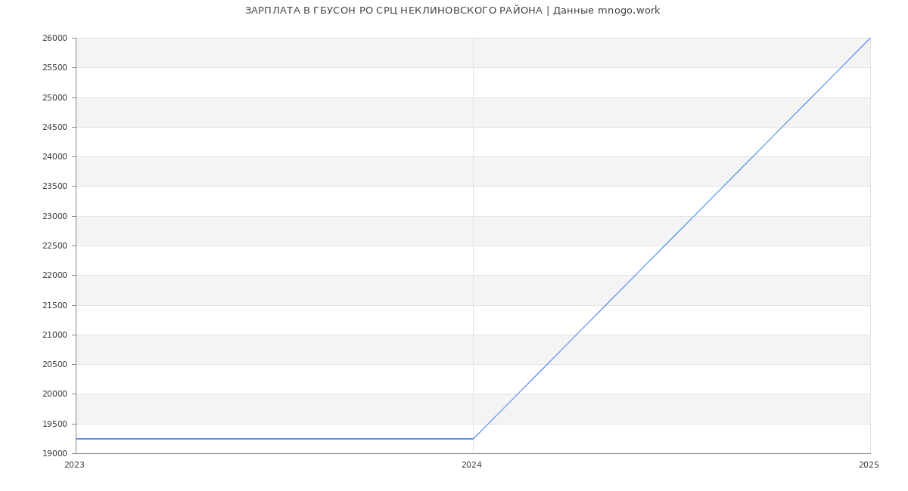Viewport: 908px width, 491px height.
Task: Select the 21500 y-axis label
Action: pos(54,306)
